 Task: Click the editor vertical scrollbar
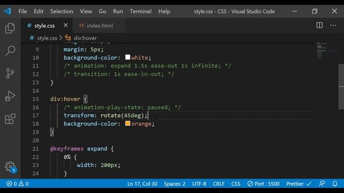coord(341,86)
